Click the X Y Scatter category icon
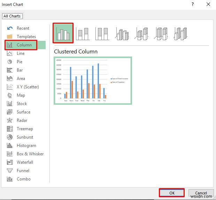Image resolution: width=216 pixels, height=200 pixels. (x=10, y=87)
